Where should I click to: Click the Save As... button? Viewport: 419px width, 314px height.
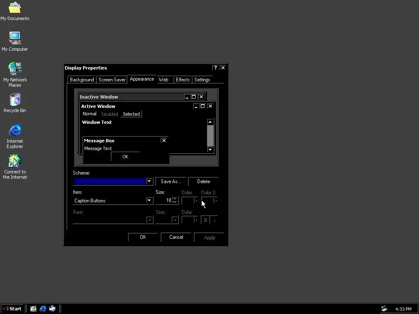(171, 182)
